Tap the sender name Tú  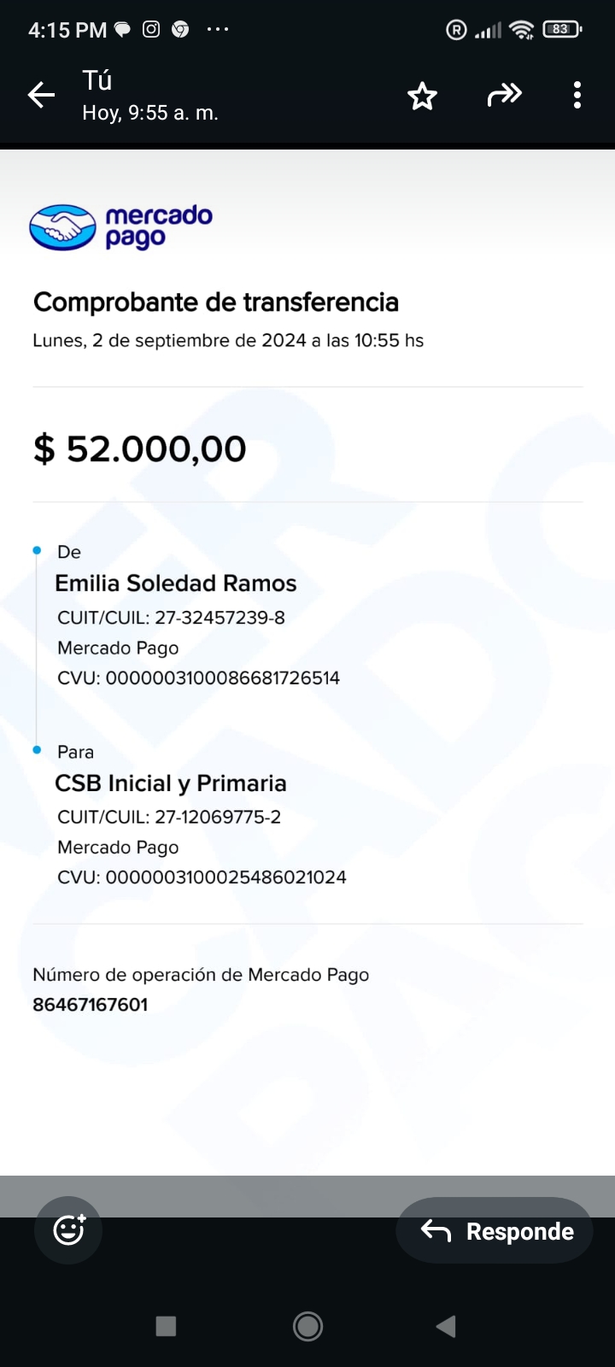click(x=97, y=80)
